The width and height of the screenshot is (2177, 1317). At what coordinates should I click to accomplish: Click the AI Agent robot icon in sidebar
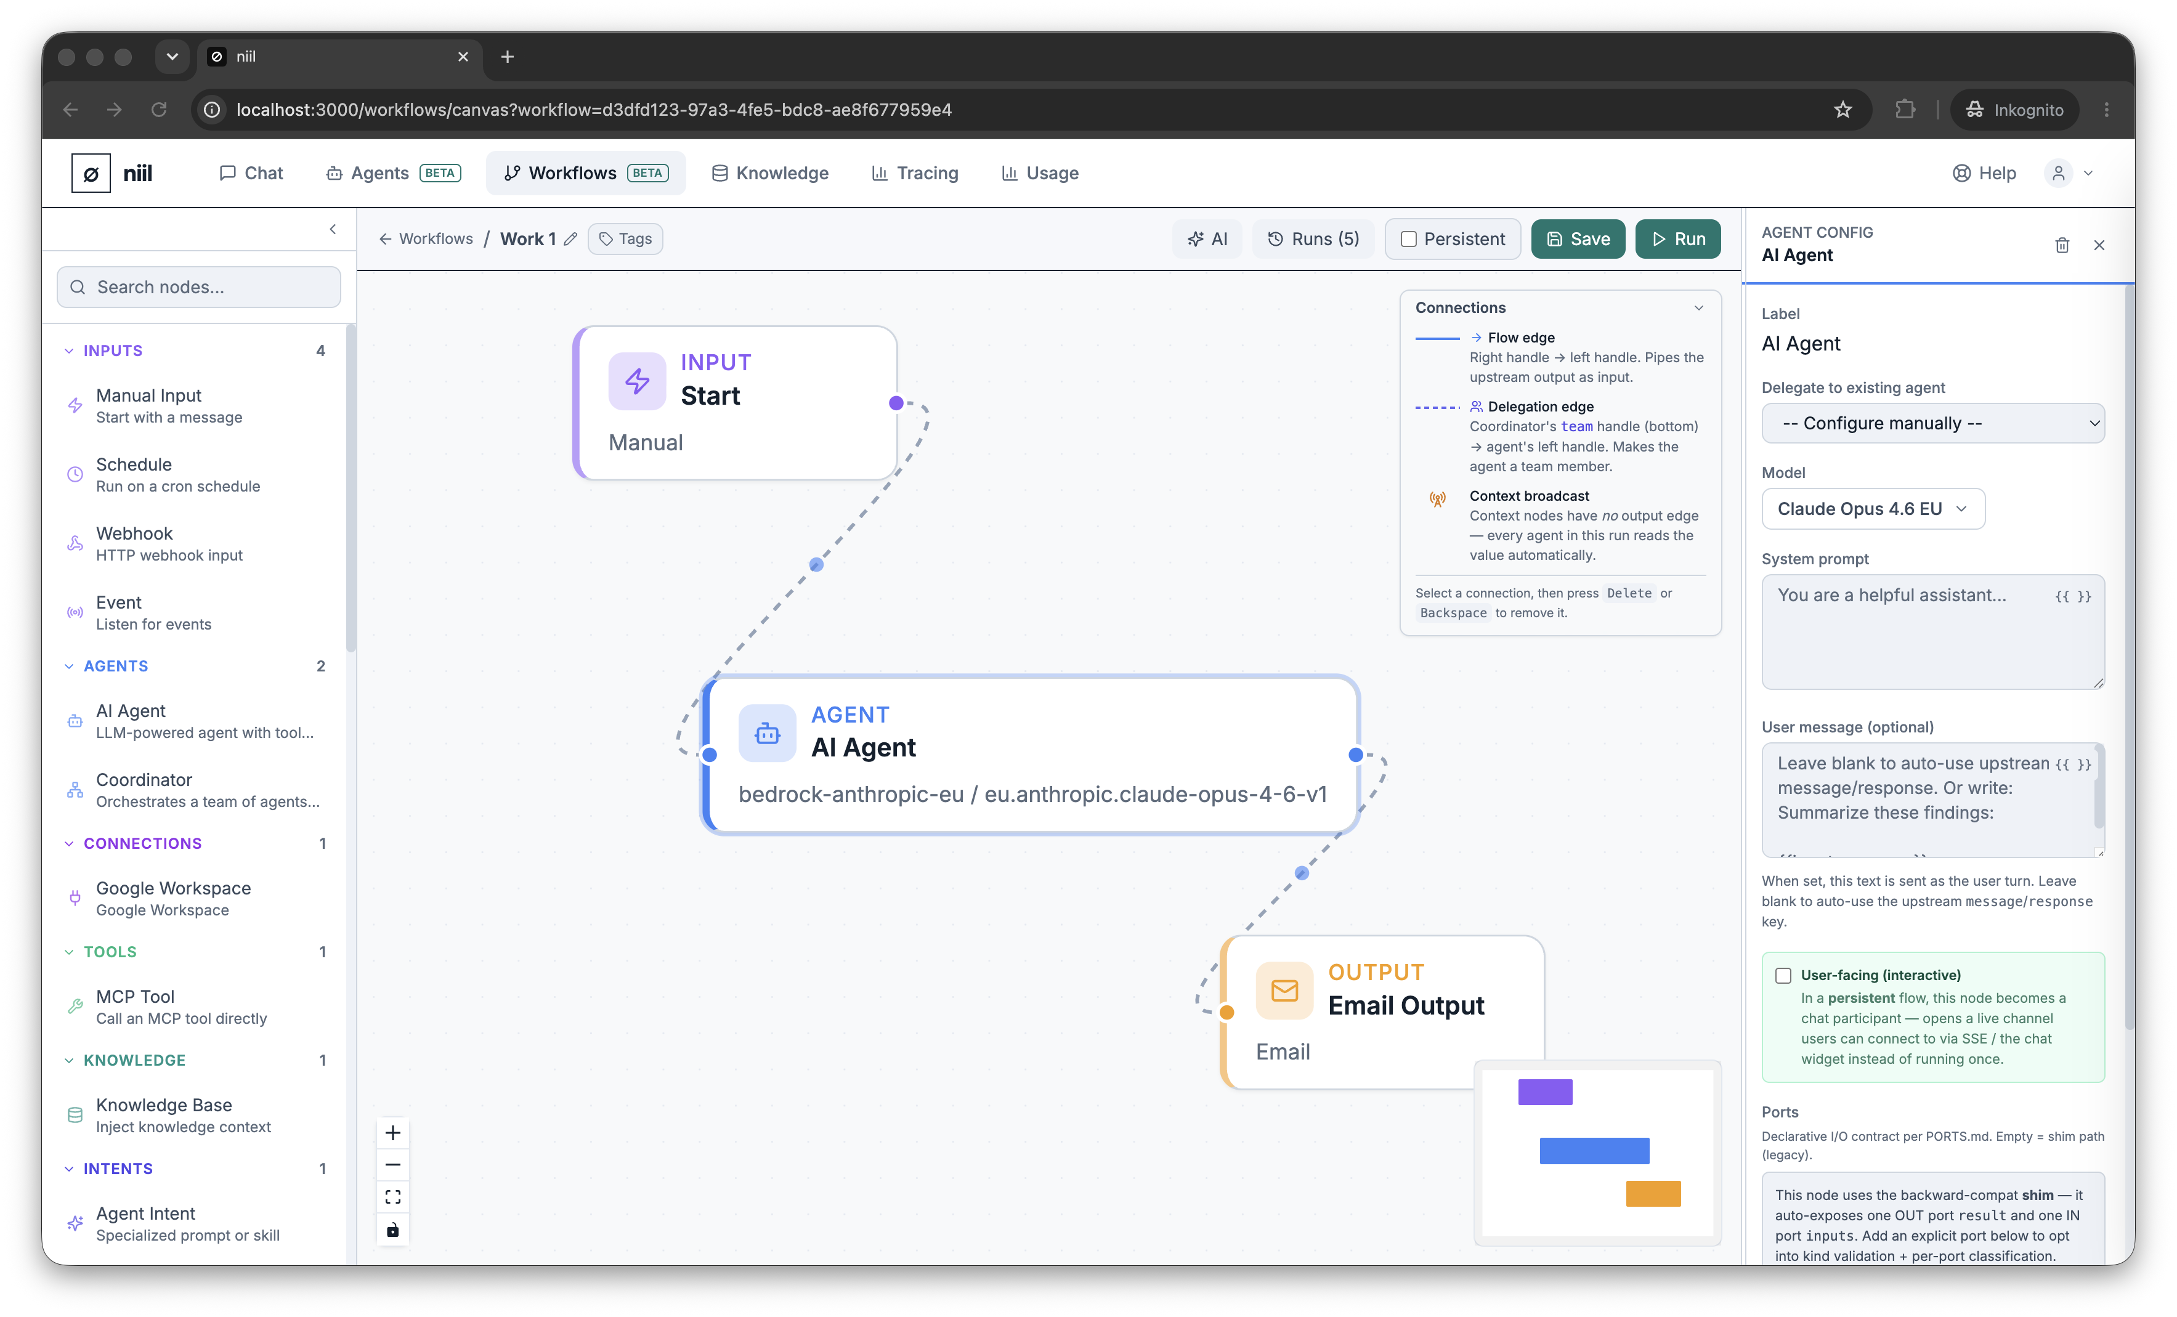coord(75,721)
